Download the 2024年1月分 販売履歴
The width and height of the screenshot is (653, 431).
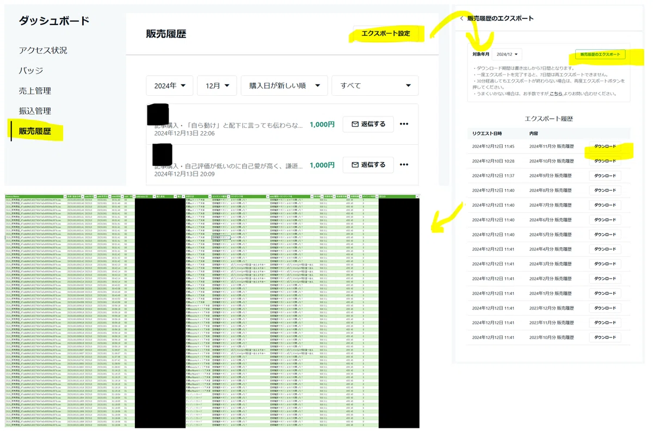(x=605, y=293)
